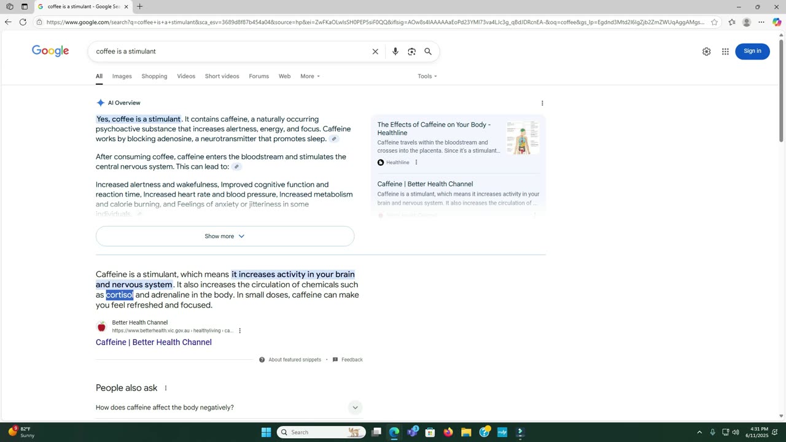This screenshot has height=442, width=786.
Task: Open the Tools dropdown
Action: [427, 76]
